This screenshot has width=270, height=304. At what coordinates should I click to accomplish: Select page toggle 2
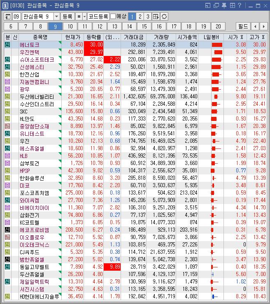tap(140, 16)
